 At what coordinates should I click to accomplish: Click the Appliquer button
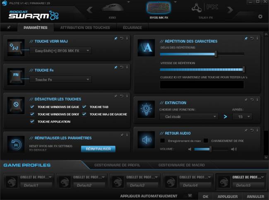(228, 196)
